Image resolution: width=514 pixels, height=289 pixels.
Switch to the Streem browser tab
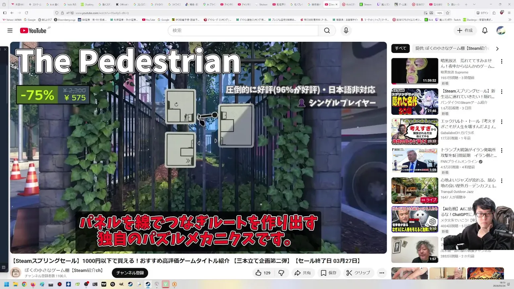365,4
